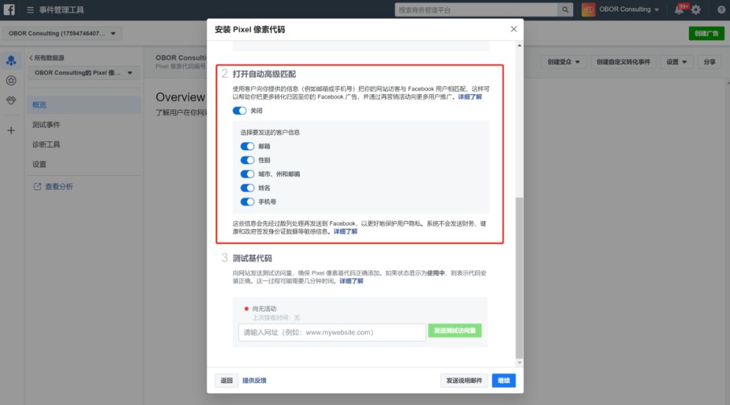Click 创建自定义转化事件 button
This screenshot has width=730, height=405.
pos(623,62)
